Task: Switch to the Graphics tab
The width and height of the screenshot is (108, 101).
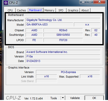Action: click(73, 10)
